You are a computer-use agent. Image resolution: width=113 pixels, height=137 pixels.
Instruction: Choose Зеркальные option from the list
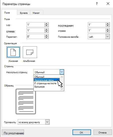click(x=47, y=80)
